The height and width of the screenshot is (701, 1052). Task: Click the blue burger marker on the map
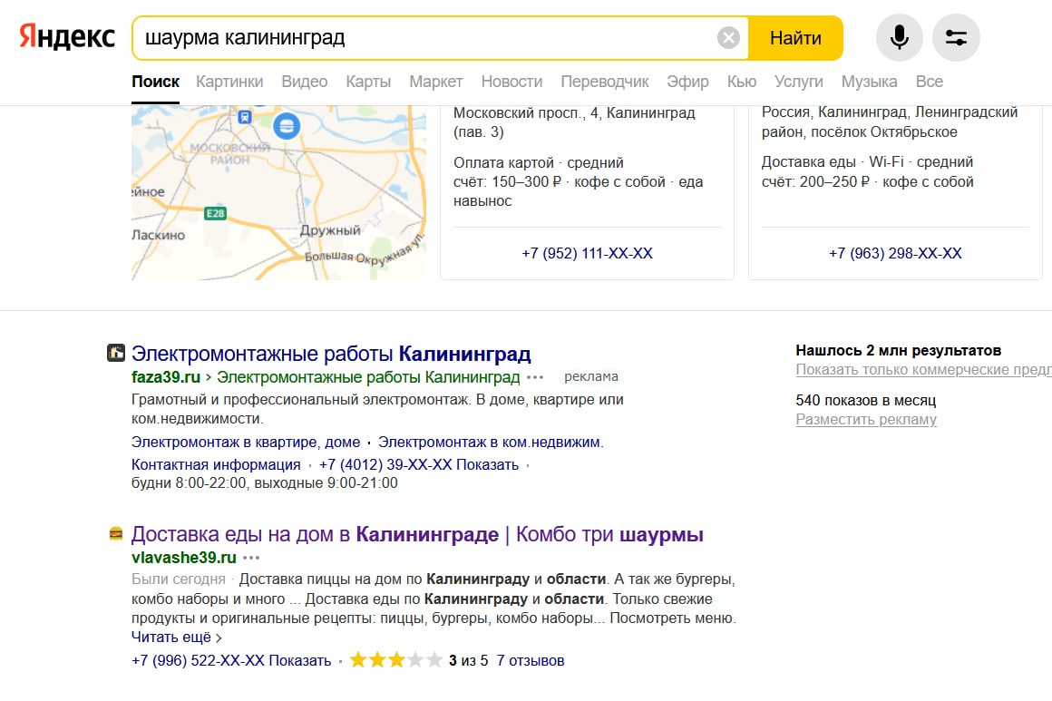click(x=287, y=125)
